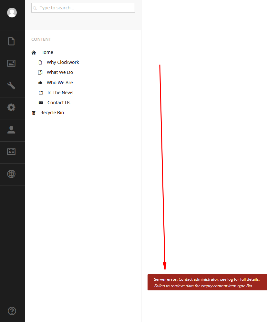Open the Recycle Bin label
267x322 pixels.
[52, 113]
